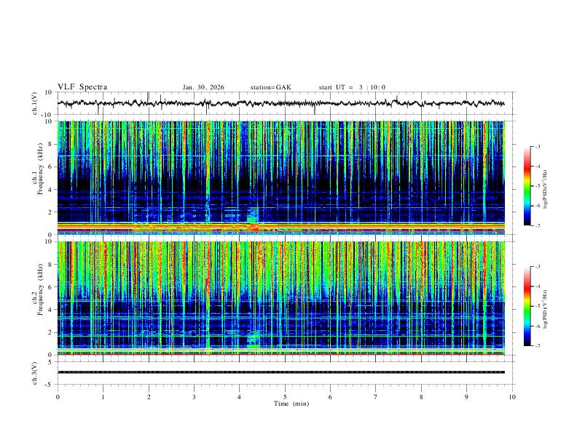Click the "8" kHz tick on ch.2 frequency axis
577x445 pixels.
point(51,265)
